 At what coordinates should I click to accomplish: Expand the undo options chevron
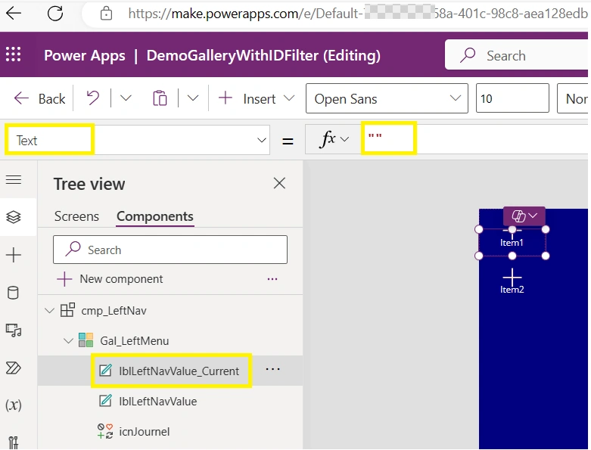point(126,98)
